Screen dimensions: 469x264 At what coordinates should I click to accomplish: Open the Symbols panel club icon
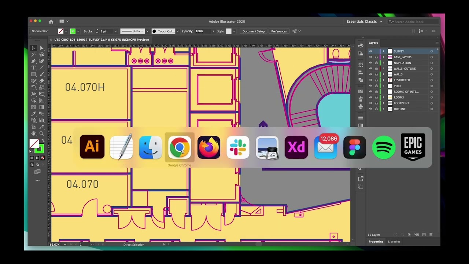tap(361, 107)
